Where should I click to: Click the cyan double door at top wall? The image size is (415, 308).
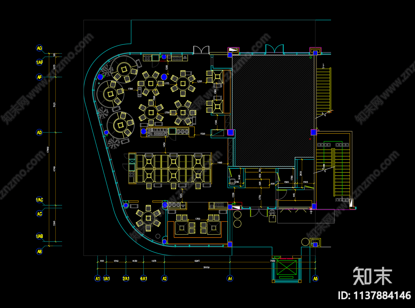(x=274, y=49)
